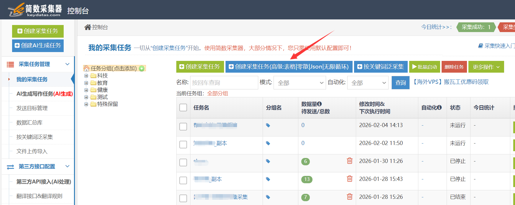Click trash icon in the 2026-01-30 11:26 row
Image resolution: width=515 pixels, height=205 pixels.
point(350,161)
